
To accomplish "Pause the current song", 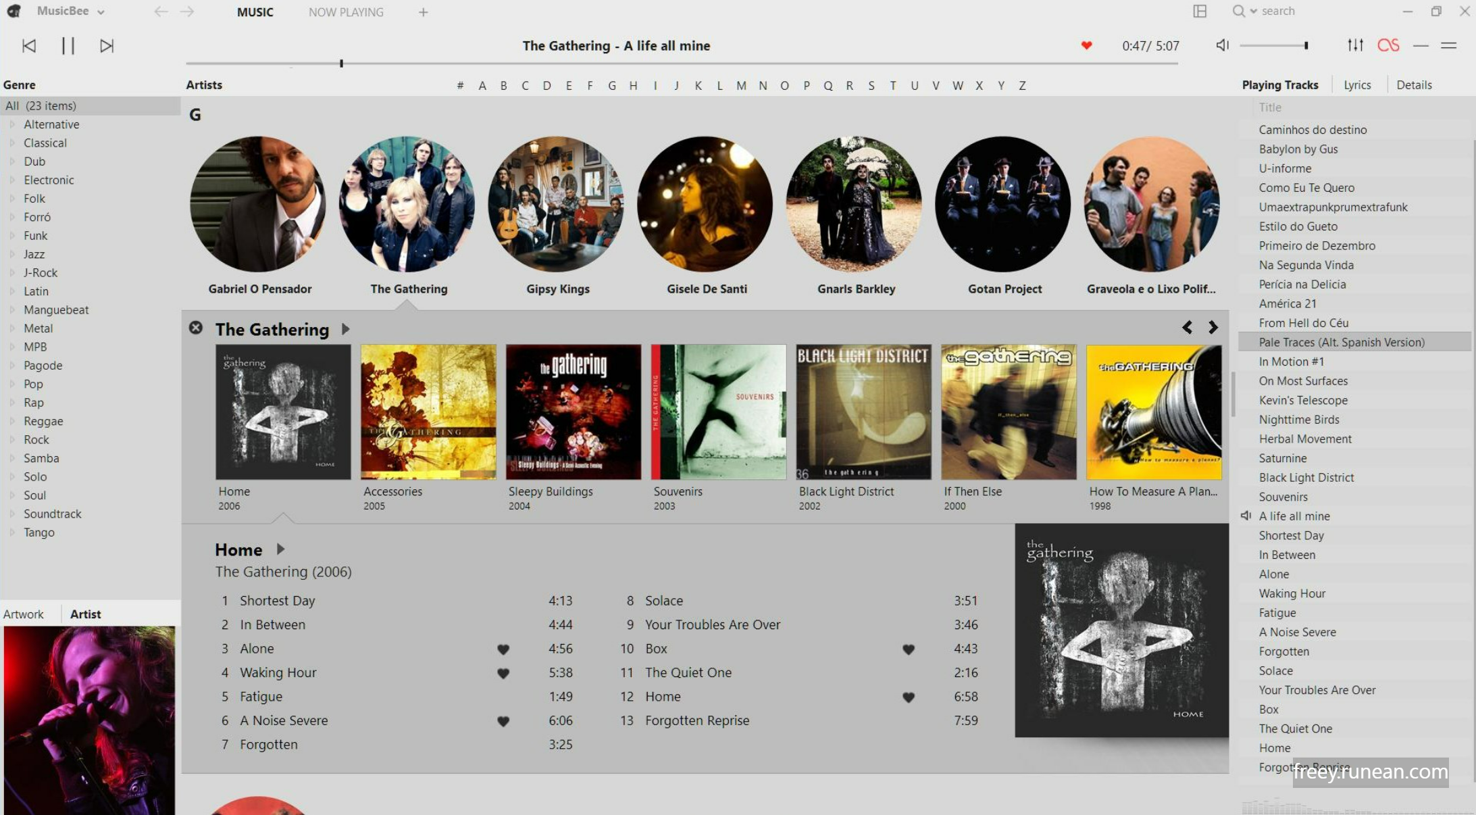I will tap(68, 46).
